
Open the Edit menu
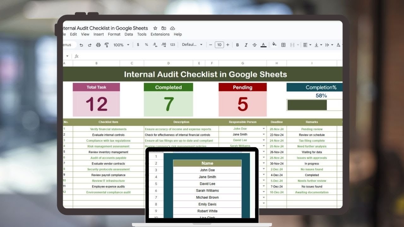(73, 34)
